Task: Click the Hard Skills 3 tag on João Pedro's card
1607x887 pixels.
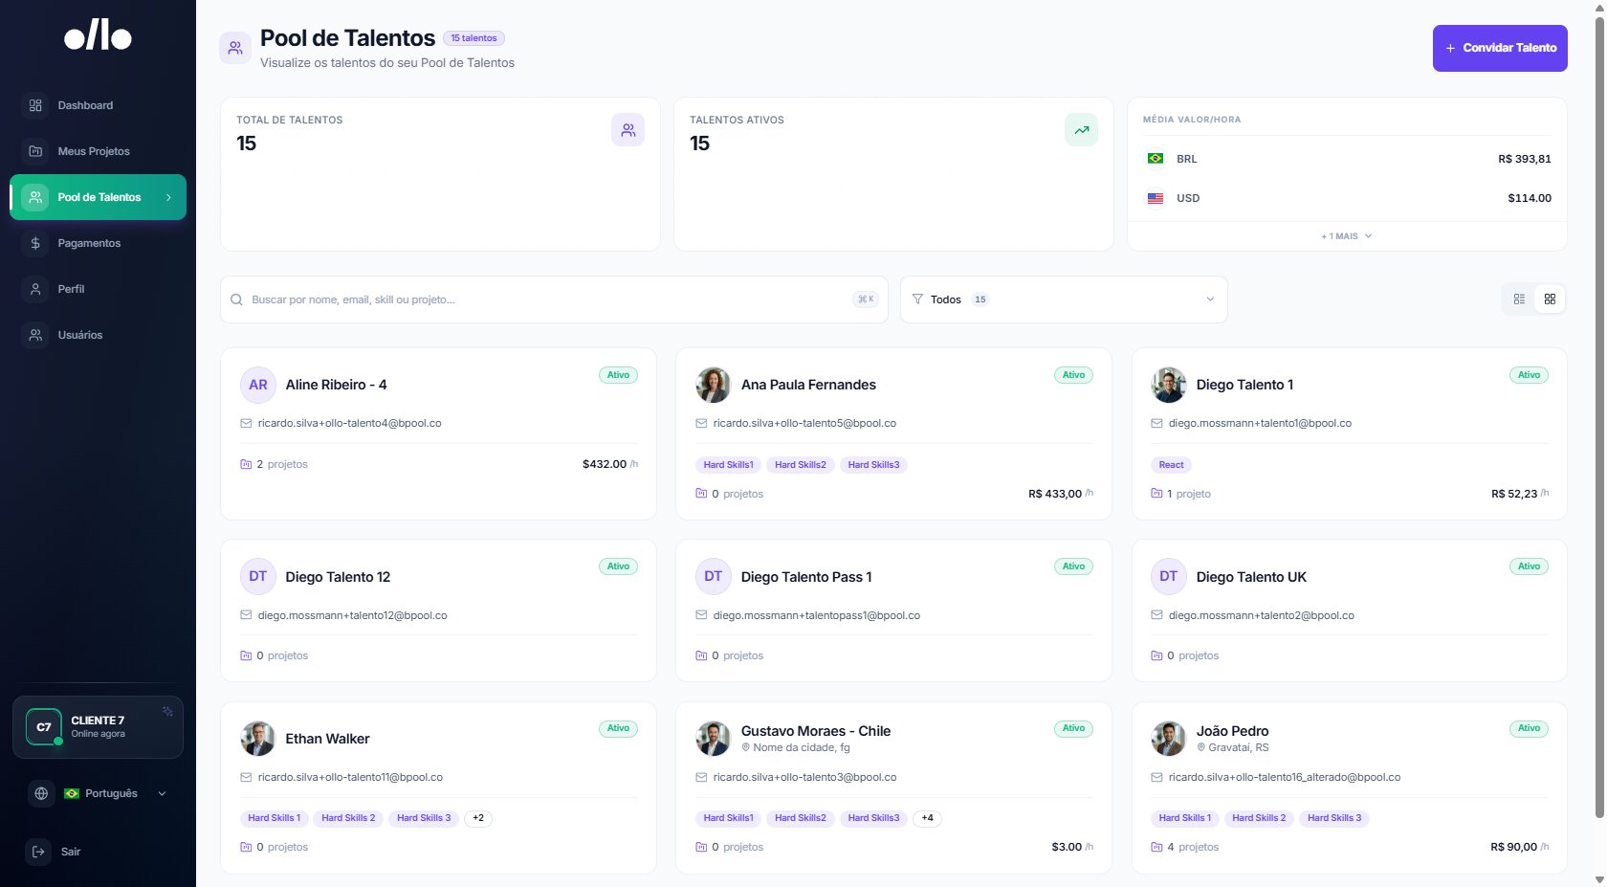Action: click(1333, 818)
